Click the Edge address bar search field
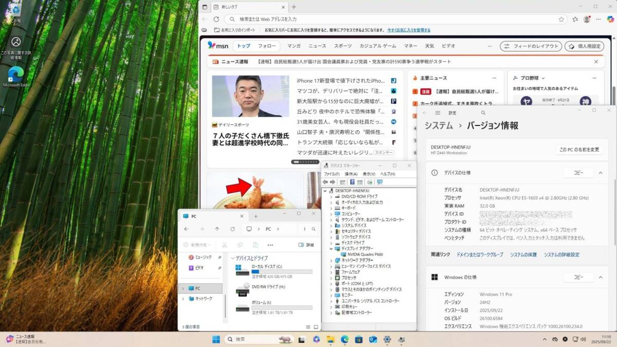Screen dimensions: 617x347 [391, 19]
